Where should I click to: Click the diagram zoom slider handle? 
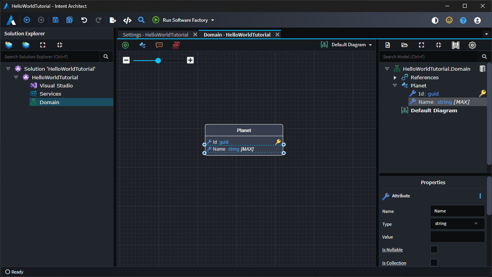click(158, 61)
